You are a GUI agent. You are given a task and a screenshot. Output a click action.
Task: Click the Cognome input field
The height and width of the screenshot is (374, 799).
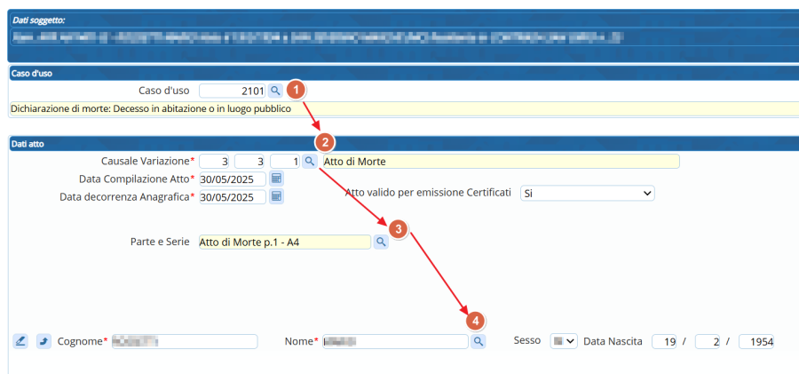point(184,341)
